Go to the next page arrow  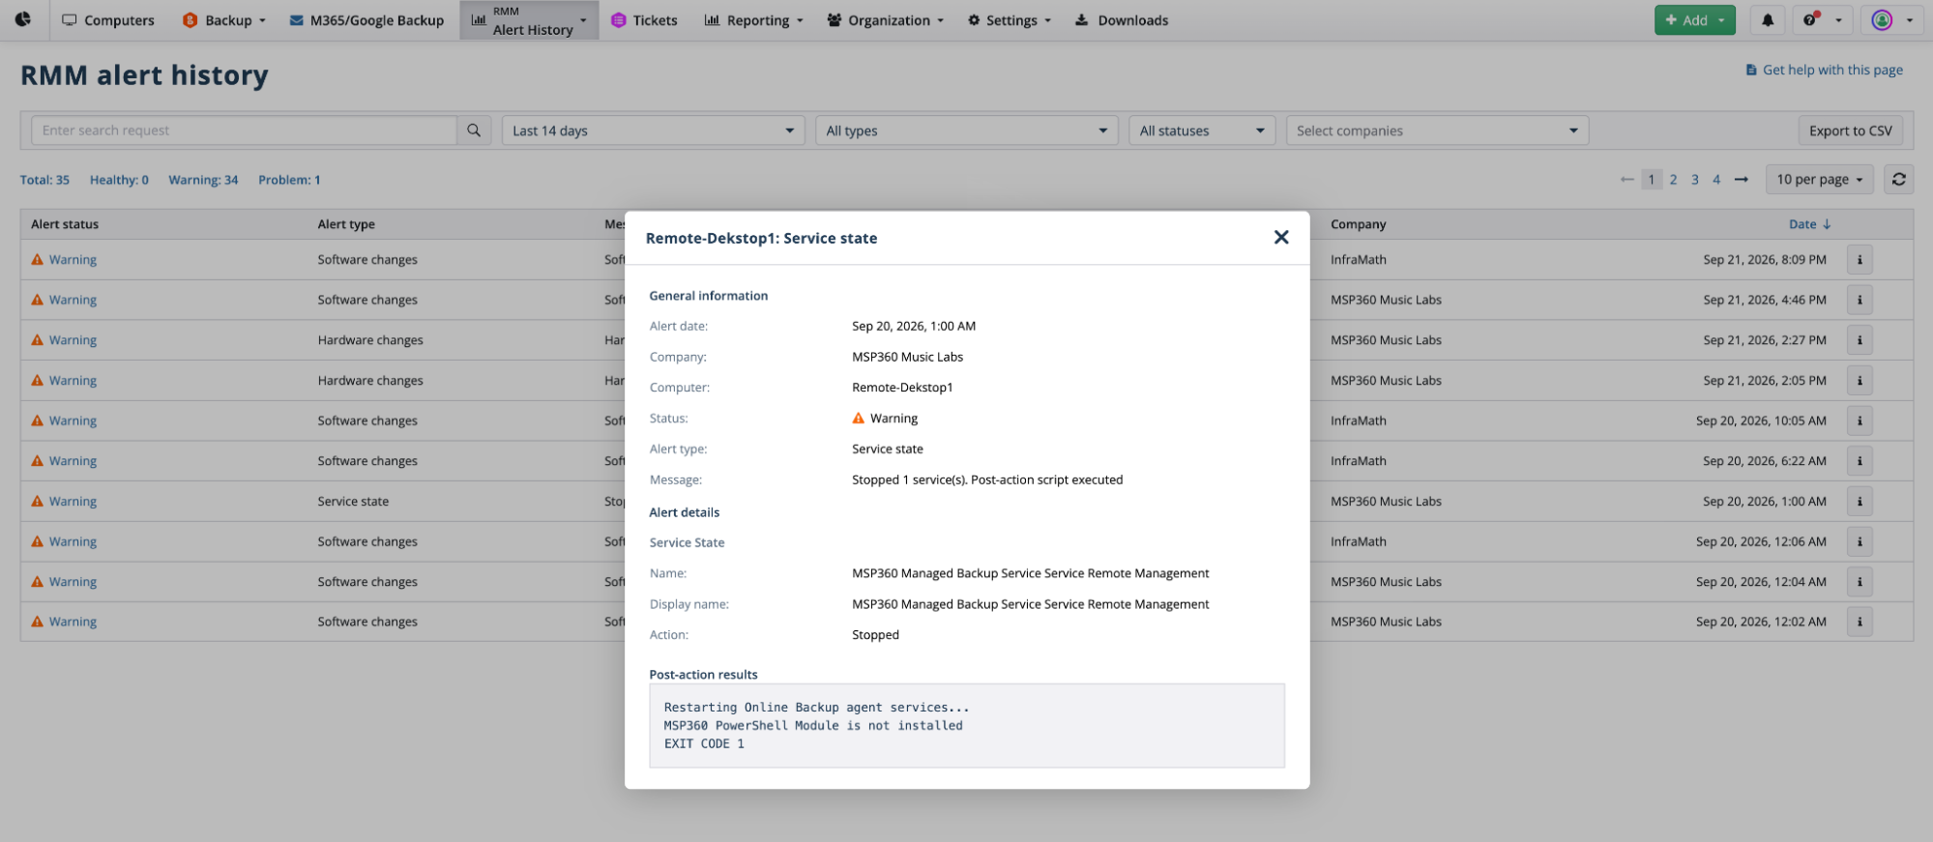pyautogui.click(x=1742, y=180)
